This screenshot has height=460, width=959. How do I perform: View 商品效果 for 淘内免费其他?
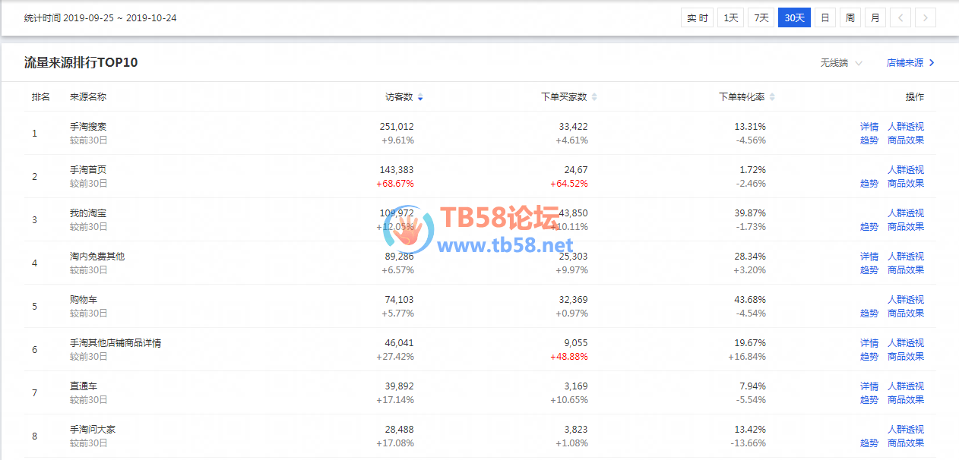906,270
